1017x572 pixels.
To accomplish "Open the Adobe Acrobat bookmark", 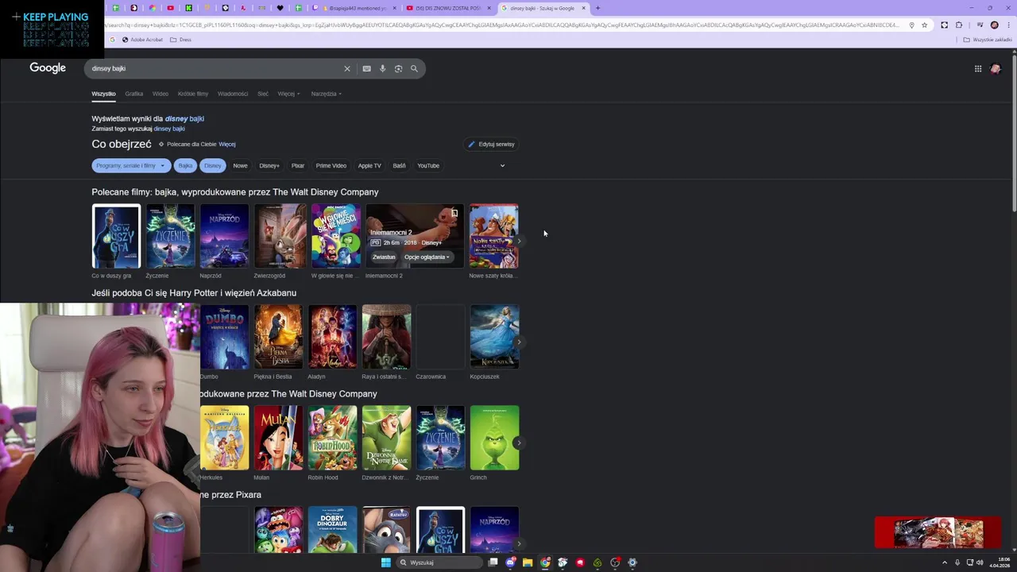I will tap(141, 39).
